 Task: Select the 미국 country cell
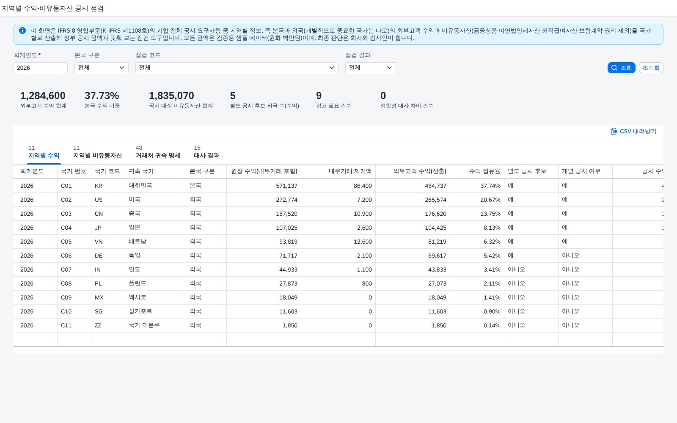click(x=156, y=200)
